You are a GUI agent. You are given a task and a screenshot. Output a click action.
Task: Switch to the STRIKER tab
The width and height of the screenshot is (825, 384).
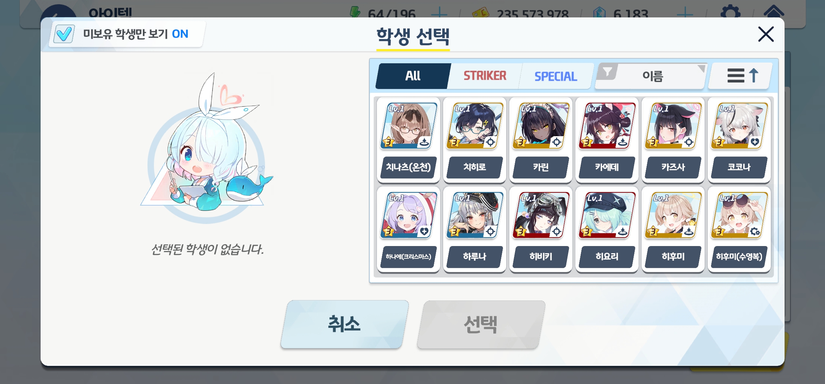pyautogui.click(x=485, y=76)
